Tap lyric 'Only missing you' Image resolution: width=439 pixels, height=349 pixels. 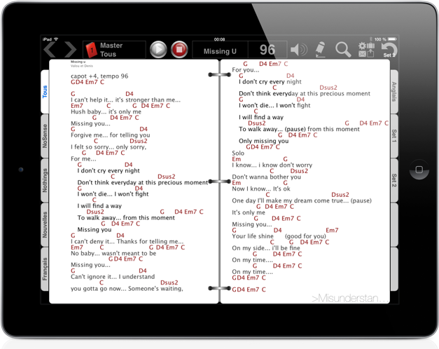point(263,141)
